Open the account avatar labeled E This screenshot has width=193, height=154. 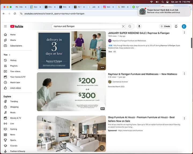[x=184, y=26]
